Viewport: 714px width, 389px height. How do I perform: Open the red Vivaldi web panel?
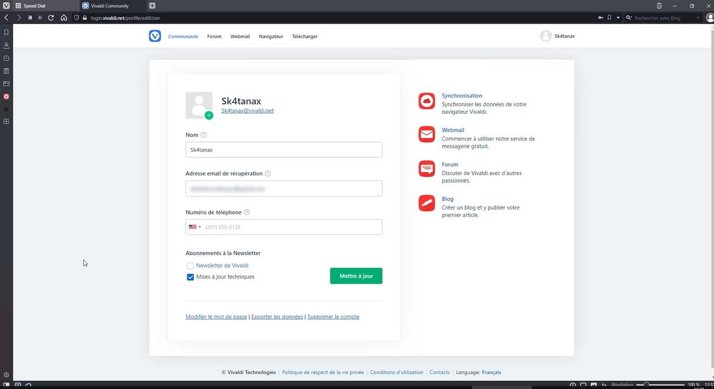click(6, 96)
